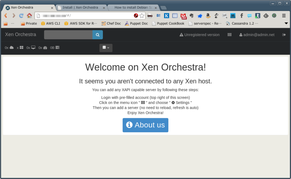Close the Install | Xen Orchestra tab

coord(104,8)
